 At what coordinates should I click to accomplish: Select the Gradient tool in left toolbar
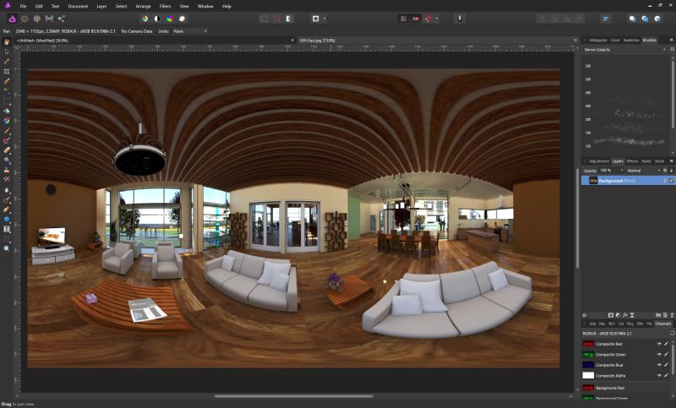[x=7, y=121]
